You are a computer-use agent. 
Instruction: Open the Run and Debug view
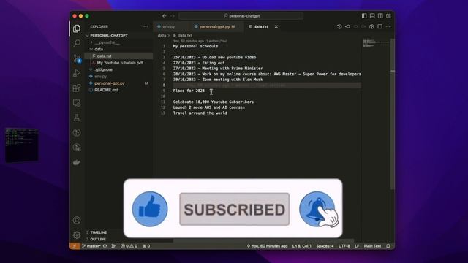77,73
